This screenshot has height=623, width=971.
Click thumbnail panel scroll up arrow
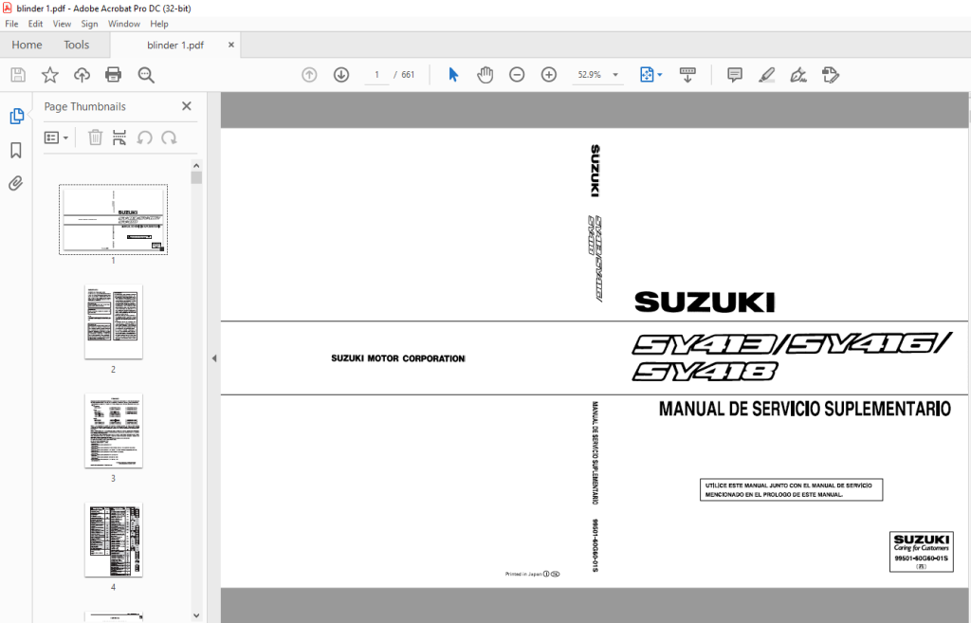click(196, 165)
